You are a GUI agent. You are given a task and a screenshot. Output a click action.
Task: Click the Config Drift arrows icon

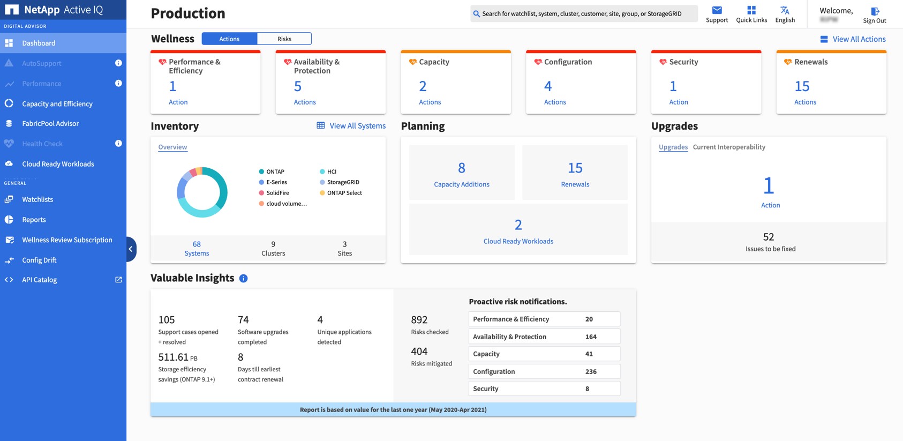[x=9, y=260]
